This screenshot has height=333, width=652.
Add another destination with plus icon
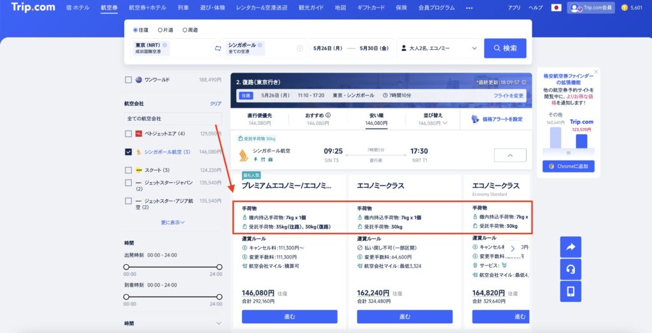(x=299, y=48)
